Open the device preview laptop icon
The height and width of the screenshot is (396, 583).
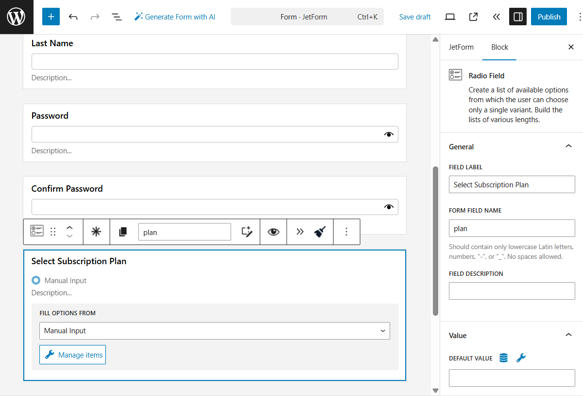[450, 17]
